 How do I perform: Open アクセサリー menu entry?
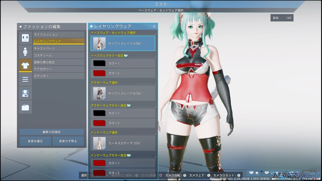tap(58, 69)
